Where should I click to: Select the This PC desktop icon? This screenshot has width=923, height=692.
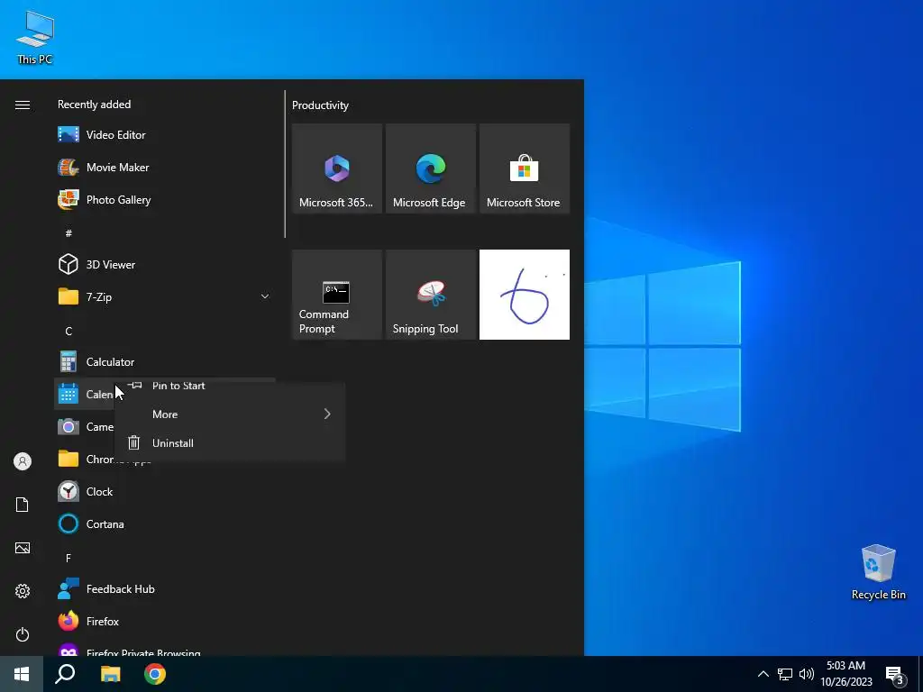[x=35, y=38]
